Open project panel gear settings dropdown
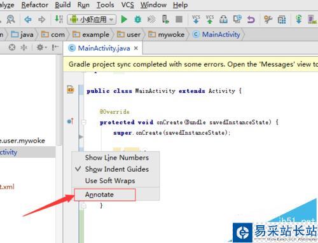 (41, 47)
